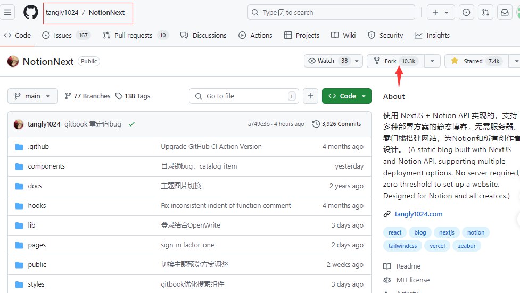Visit the tangly1024.com website link
The height and width of the screenshot is (293, 520).
[418, 214]
